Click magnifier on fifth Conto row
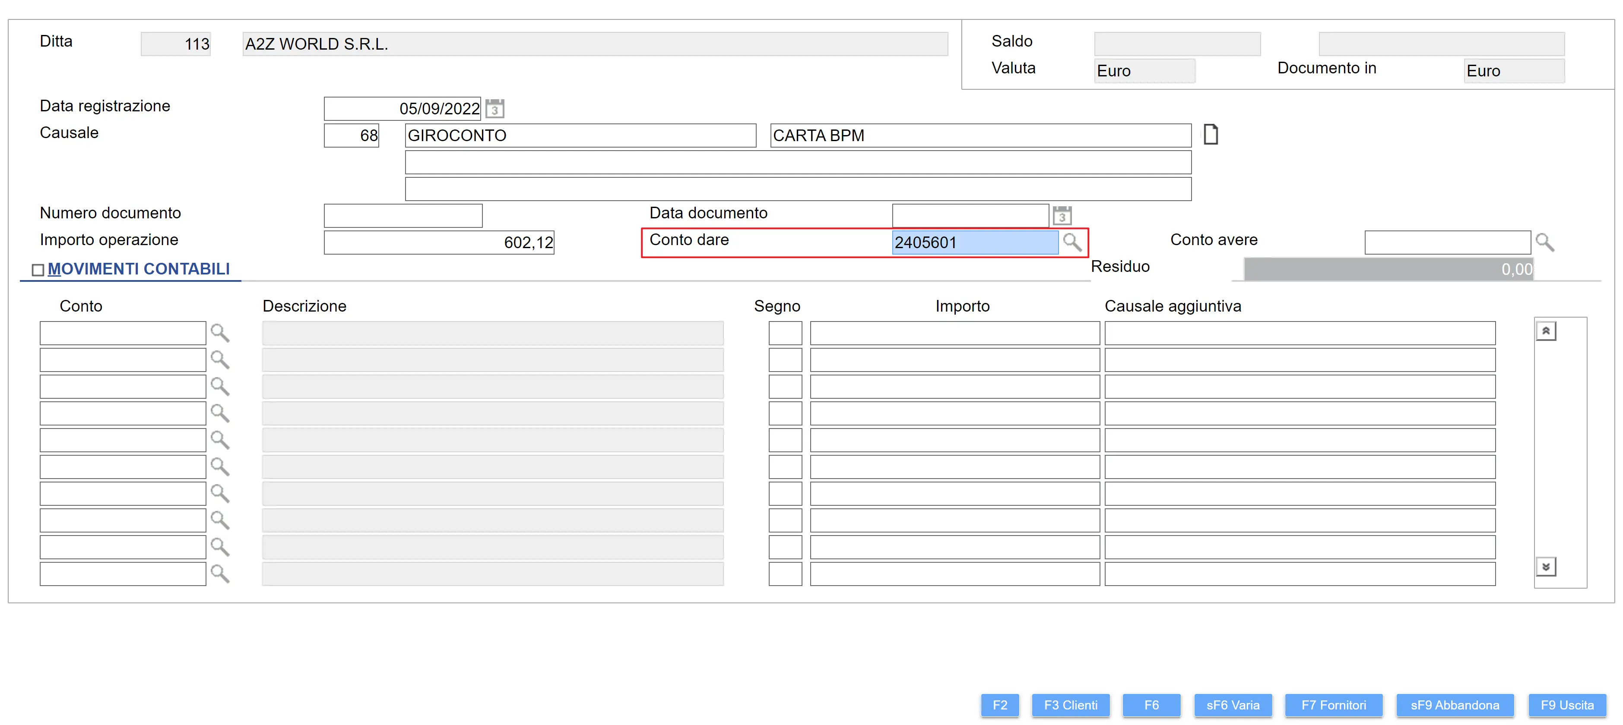The height and width of the screenshot is (725, 1623). point(220,440)
